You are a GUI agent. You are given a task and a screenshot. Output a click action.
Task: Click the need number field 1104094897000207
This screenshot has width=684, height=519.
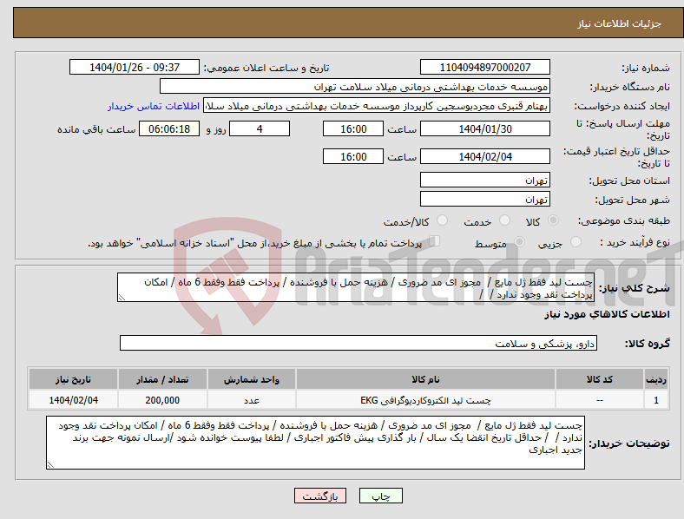coord(484,67)
